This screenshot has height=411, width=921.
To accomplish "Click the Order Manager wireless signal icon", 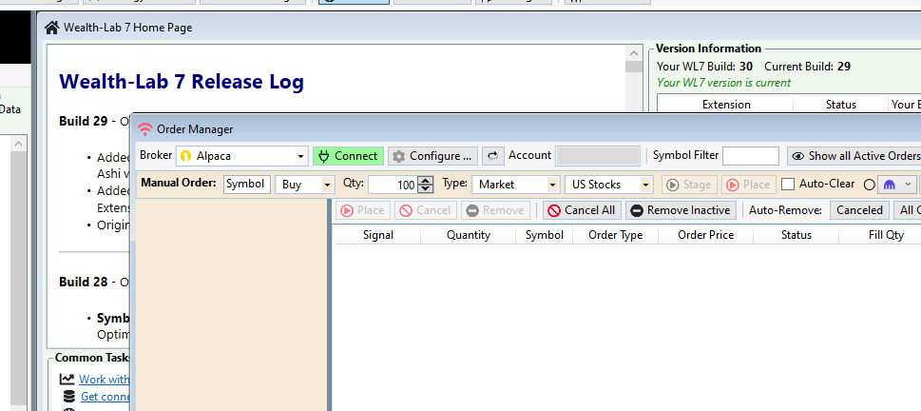I will [144, 129].
